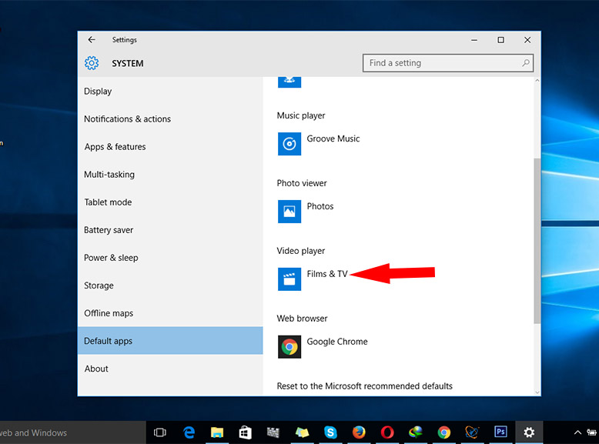The height and width of the screenshot is (444, 599).
Task: Select Default apps in sidebar
Action: [170, 341]
